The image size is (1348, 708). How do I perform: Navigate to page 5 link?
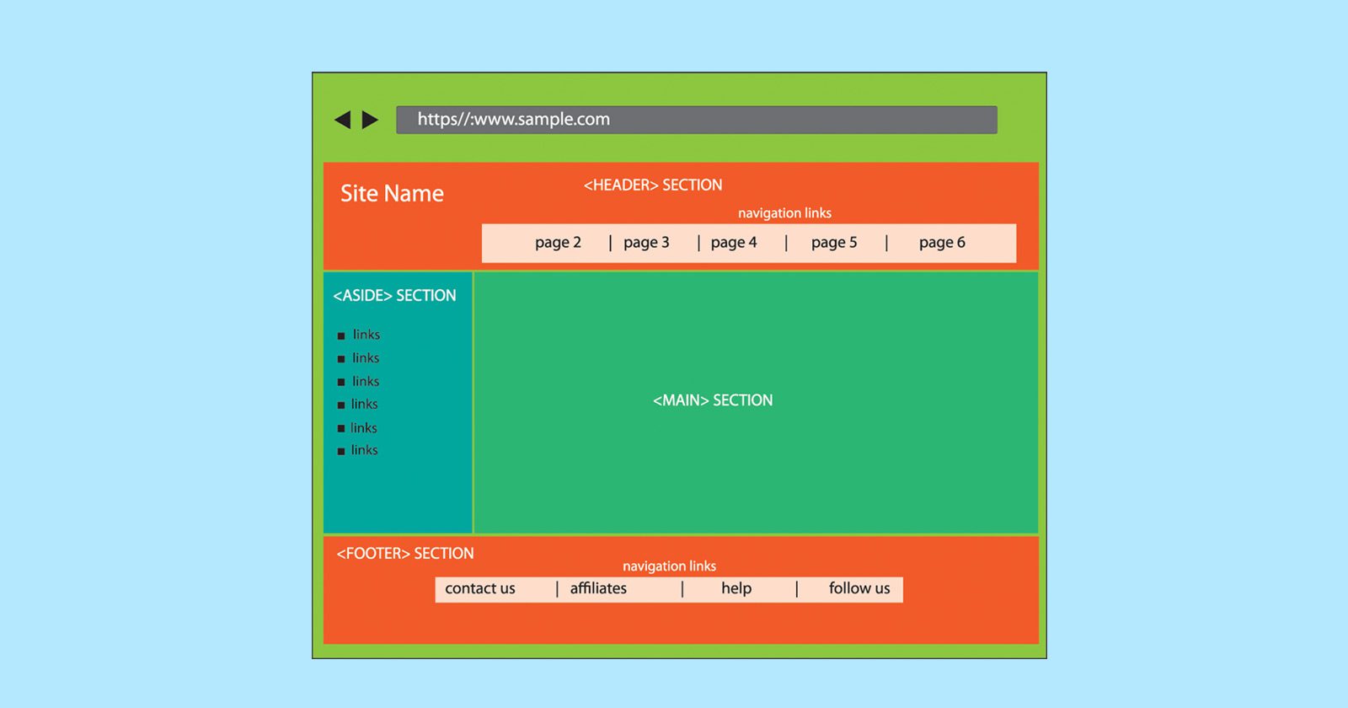834,243
